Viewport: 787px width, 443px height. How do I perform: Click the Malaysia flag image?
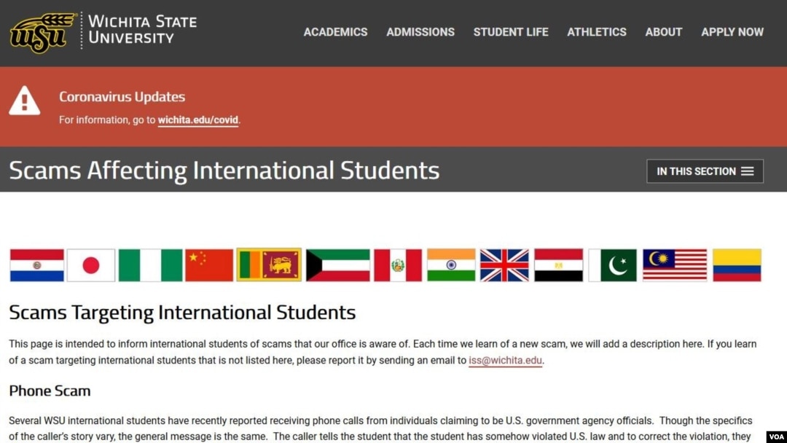point(675,265)
